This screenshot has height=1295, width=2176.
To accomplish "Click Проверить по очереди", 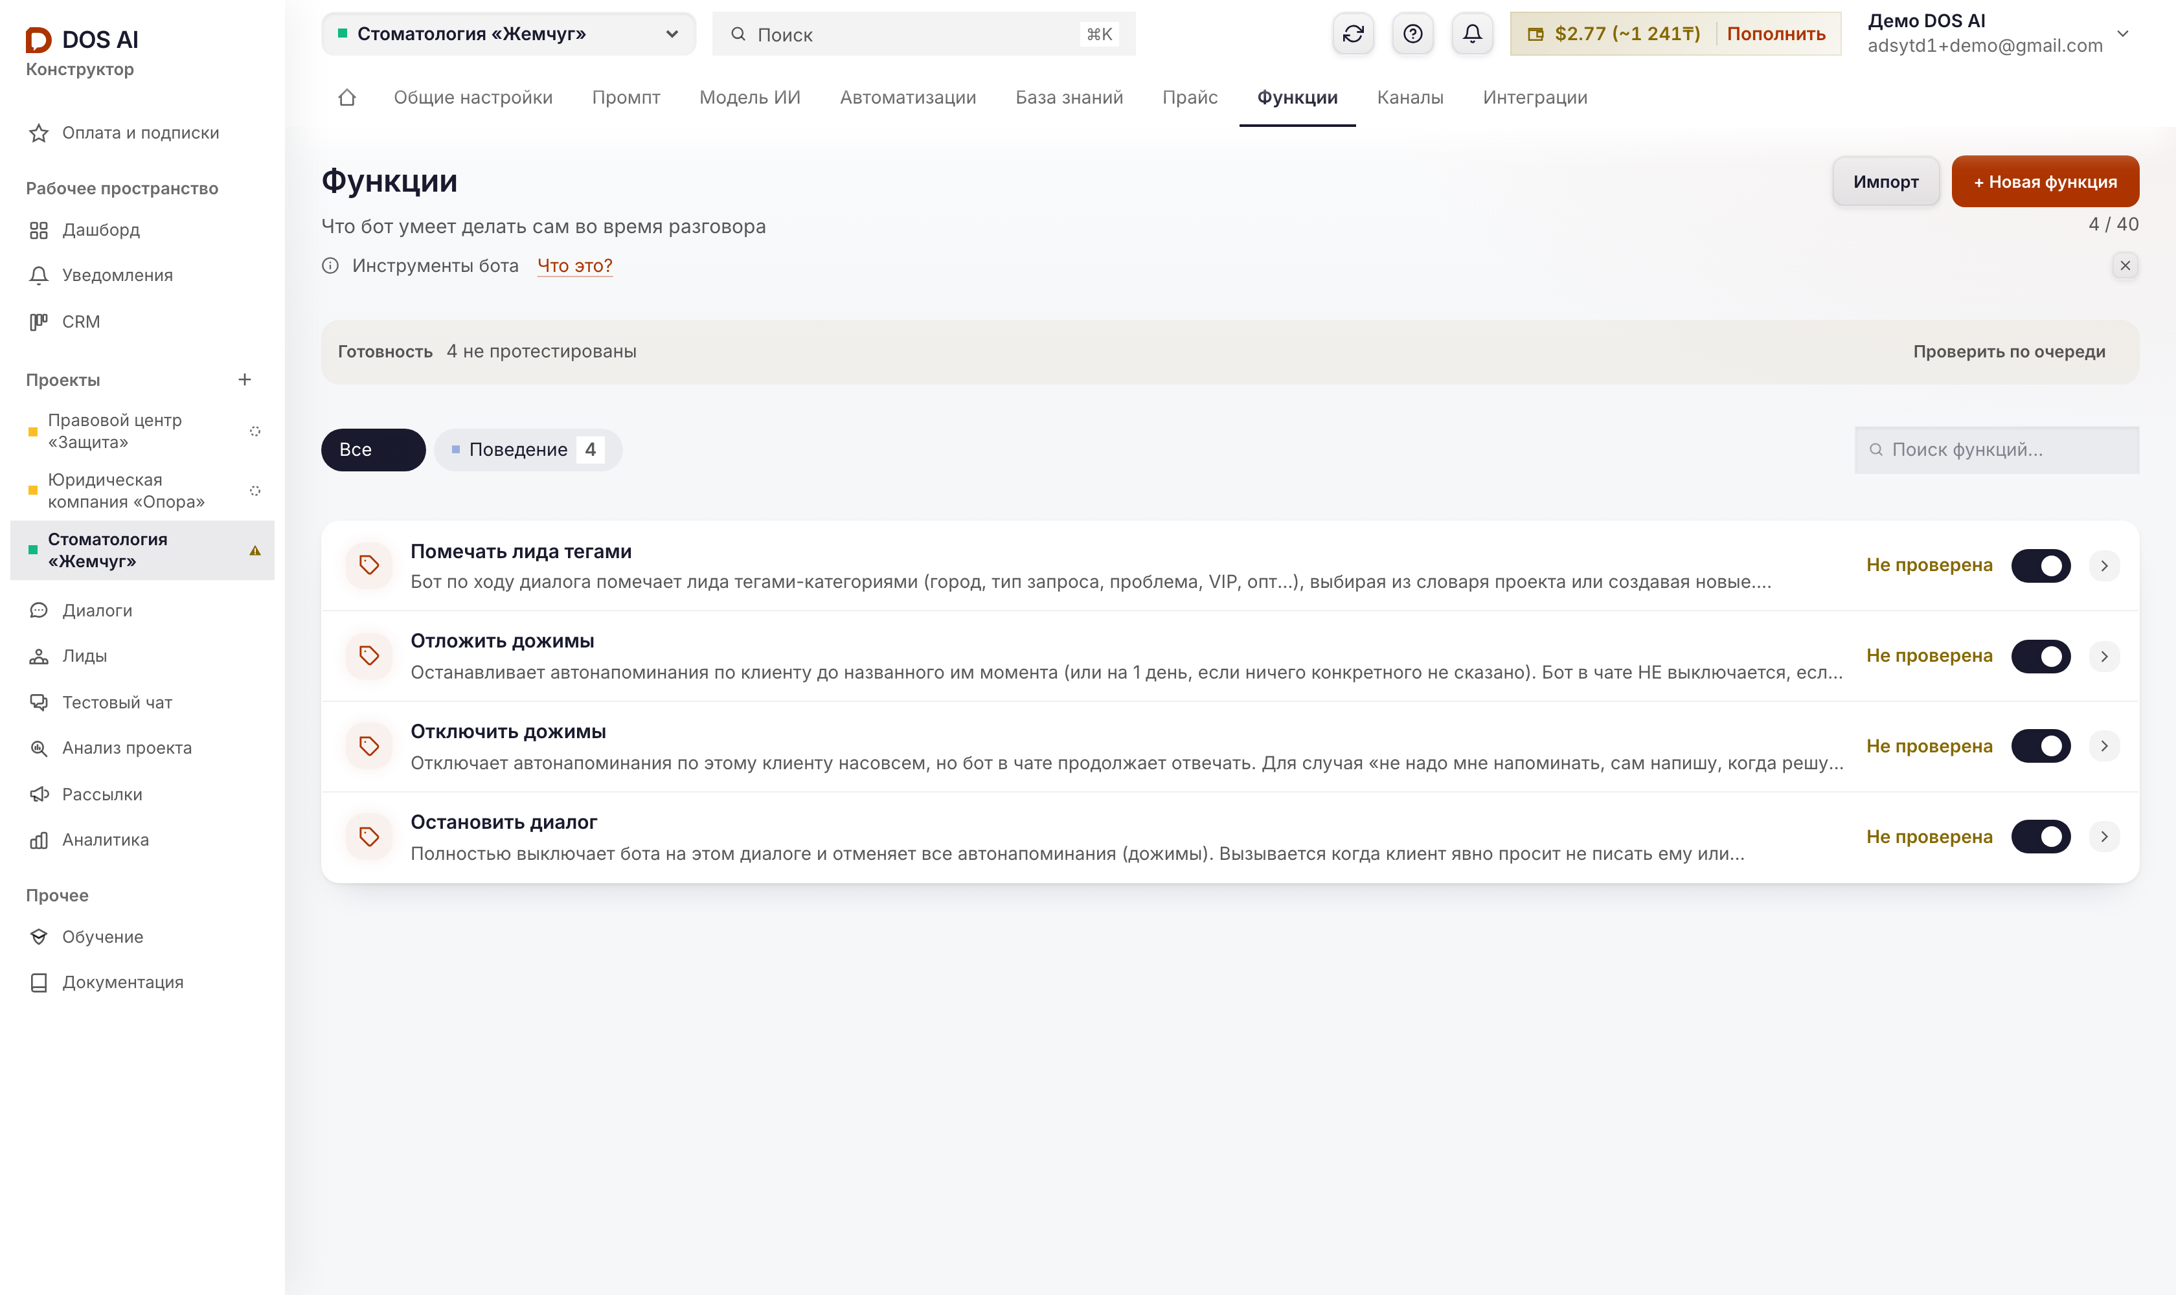I will (x=2008, y=352).
